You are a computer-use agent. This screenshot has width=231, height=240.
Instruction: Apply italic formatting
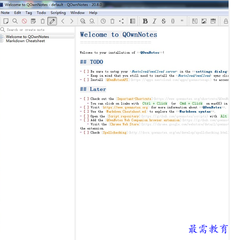[x=154, y=21]
